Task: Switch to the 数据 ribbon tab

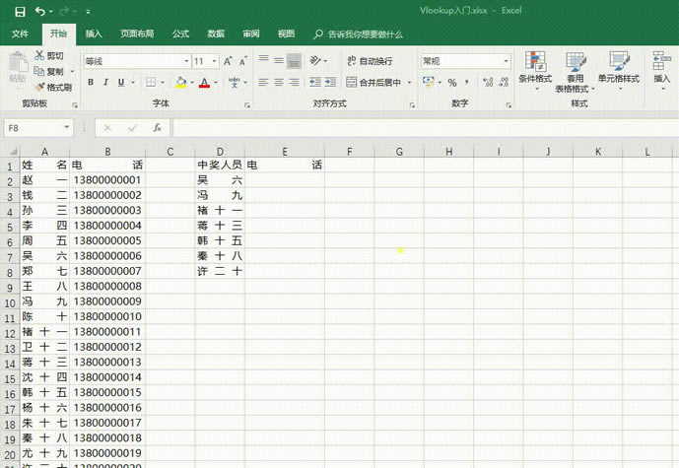Action: click(216, 33)
